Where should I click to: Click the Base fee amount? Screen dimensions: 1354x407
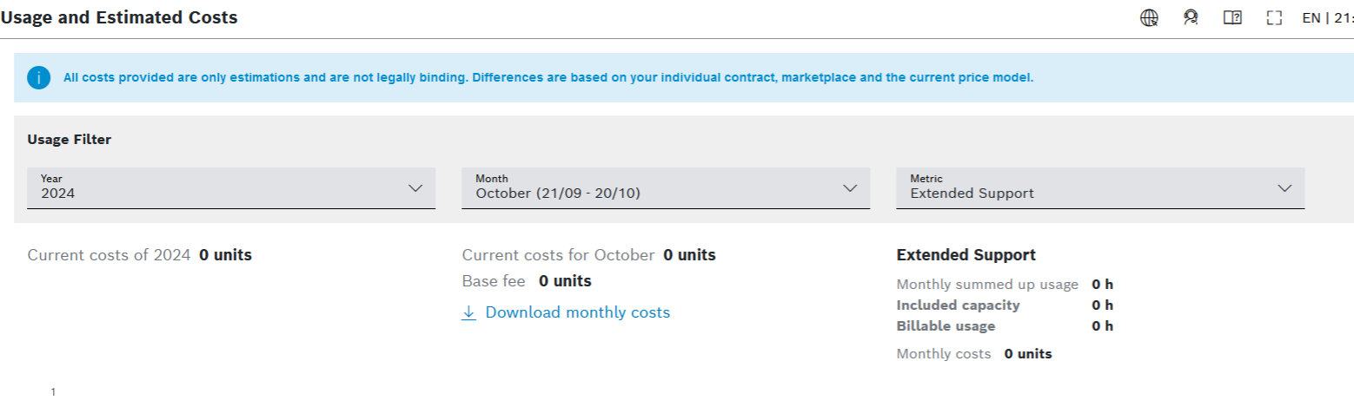[565, 281]
